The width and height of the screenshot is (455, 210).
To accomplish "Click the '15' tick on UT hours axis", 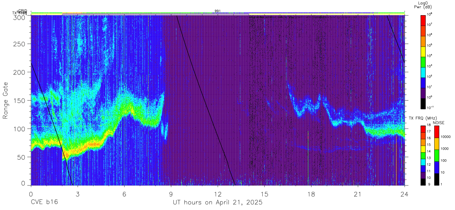I will click(x=264, y=194).
